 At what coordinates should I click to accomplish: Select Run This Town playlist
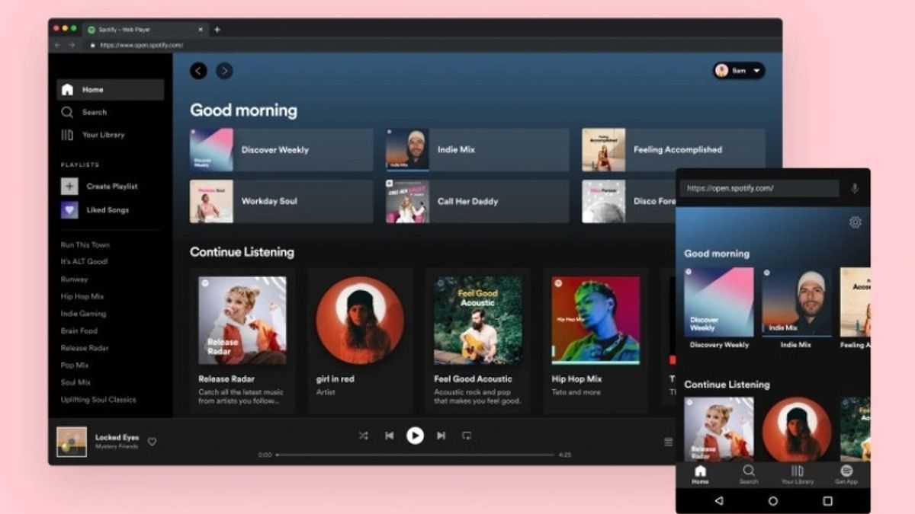click(x=85, y=245)
